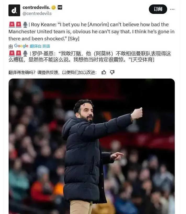Click the translation accuracy feedback prompt text

pyautogui.click(x=53, y=72)
